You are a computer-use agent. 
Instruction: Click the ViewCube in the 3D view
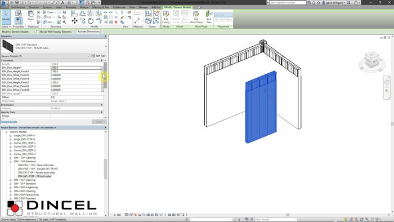pos(371,60)
